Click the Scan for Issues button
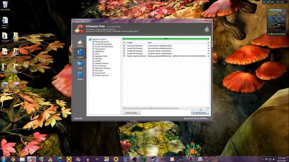Screen dimensions: 289x162 point(131,113)
